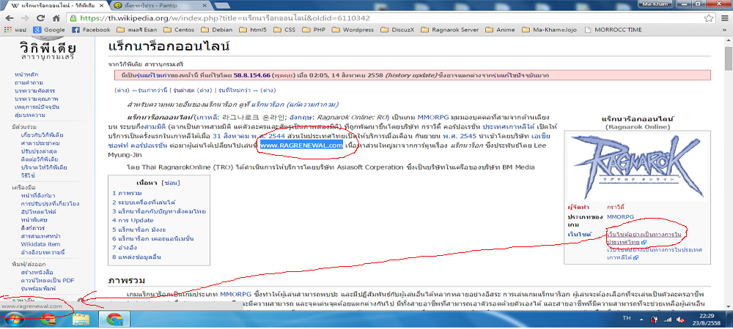Click the scrollbar up arrow
Viewport: 733px width, 329px height.
pyautogui.click(x=729, y=40)
